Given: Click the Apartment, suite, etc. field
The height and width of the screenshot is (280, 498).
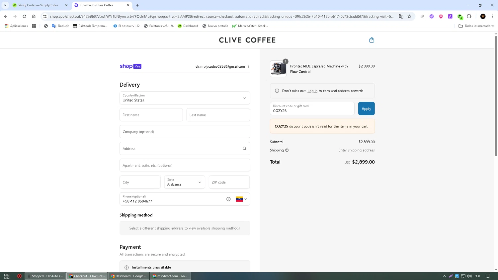Looking at the screenshot, I should click(x=185, y=165).
